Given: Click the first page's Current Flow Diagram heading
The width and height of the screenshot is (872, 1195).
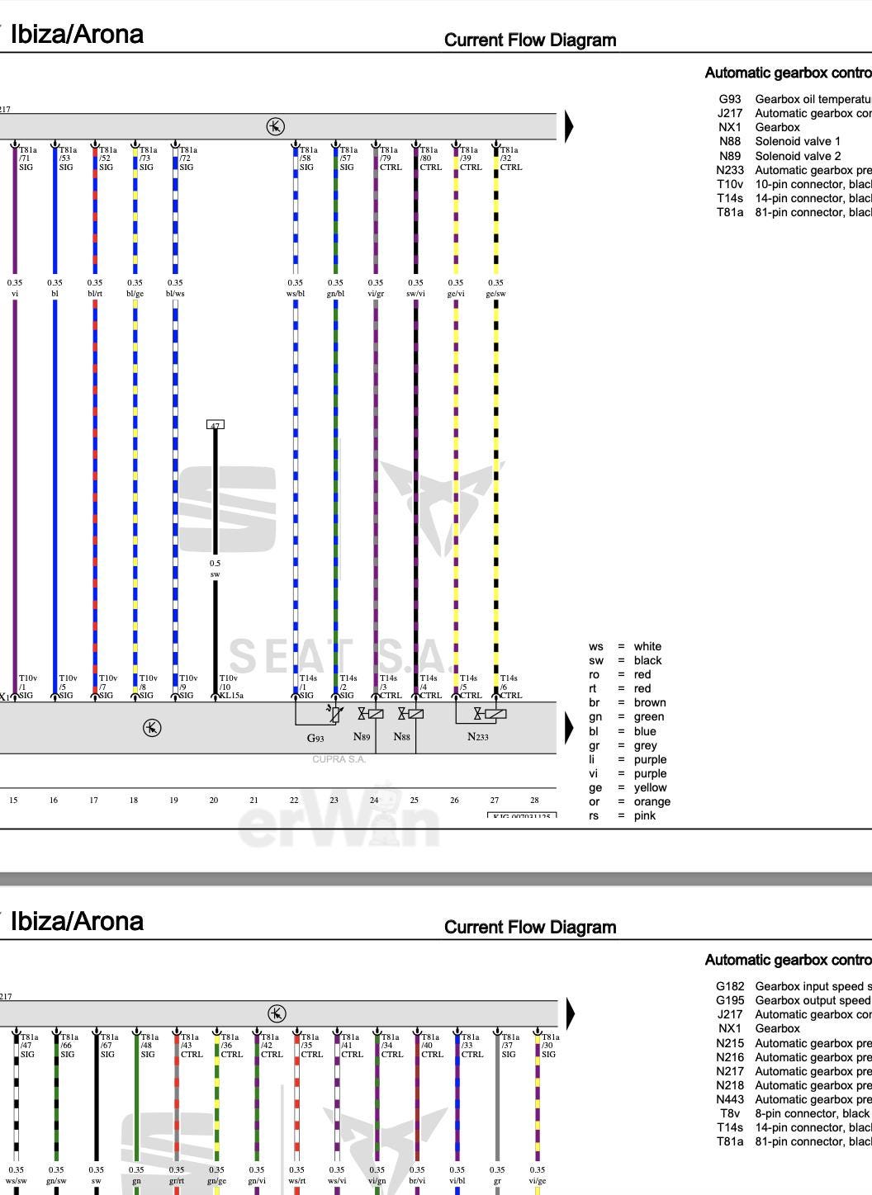Looking at the screenshot, I should click(x=529, y=40).
